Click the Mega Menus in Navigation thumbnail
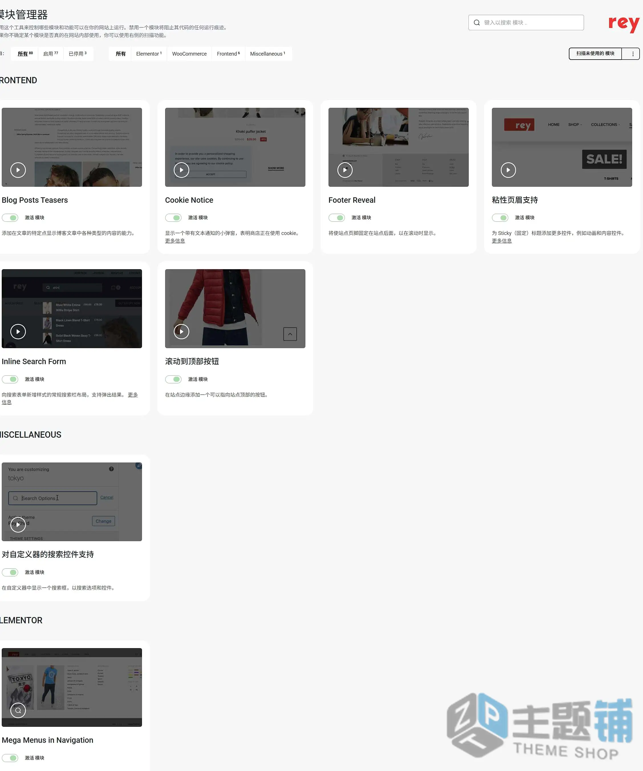 tap(72, 687)
